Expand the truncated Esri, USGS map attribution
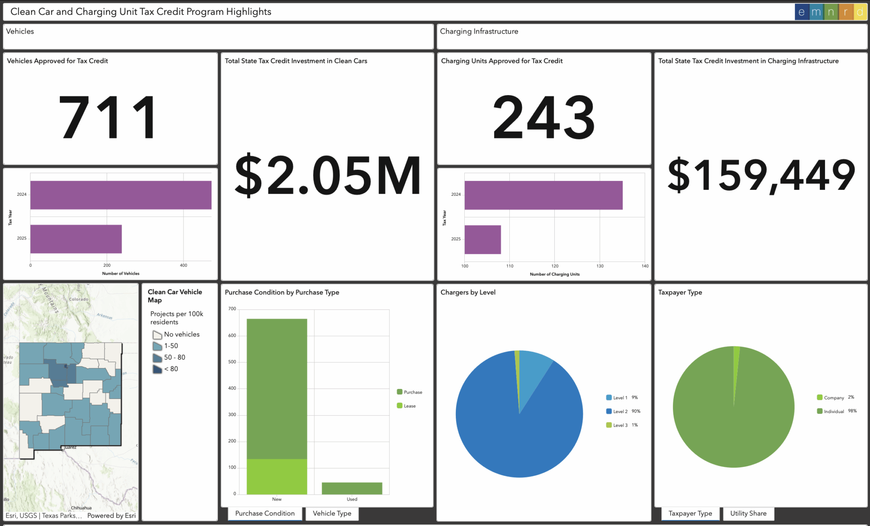This screenshot has width=870, height=526. (x=43, y=515)
